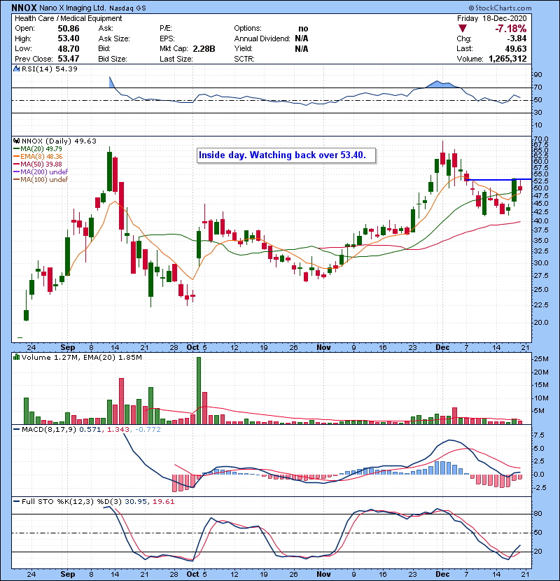
Task: Click the Nasdaq GS exchange label
Action: (127, 8)
